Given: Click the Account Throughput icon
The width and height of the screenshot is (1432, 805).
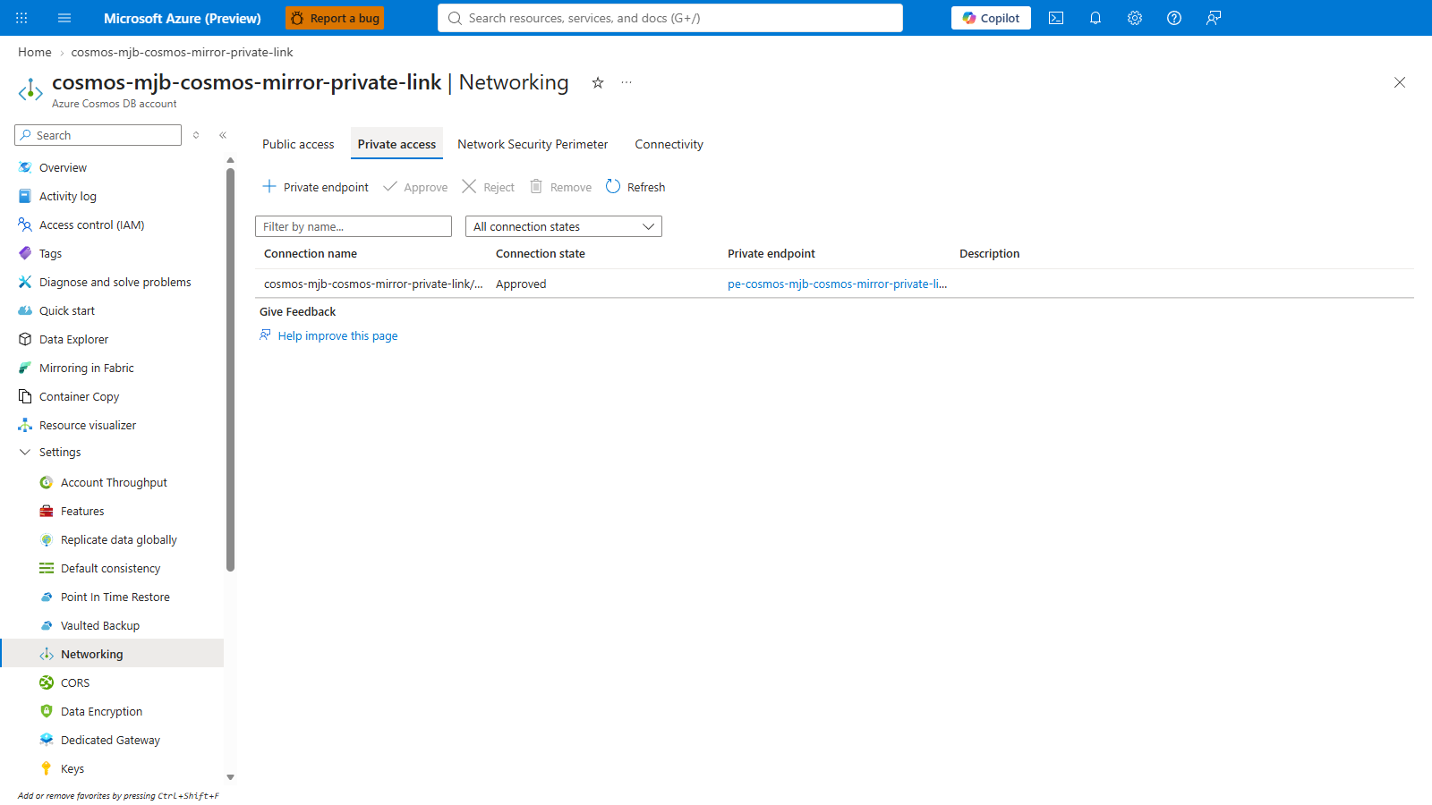Looking at the screenshot, I should coord(47,482).
